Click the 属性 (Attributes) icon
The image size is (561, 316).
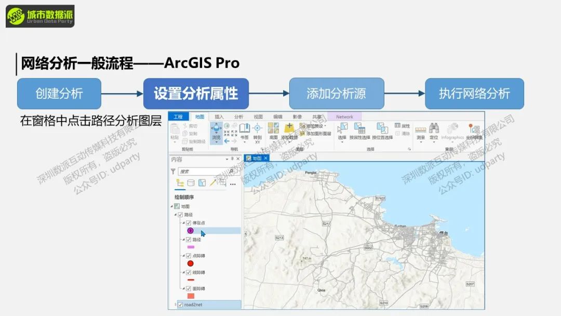[397, 126]
